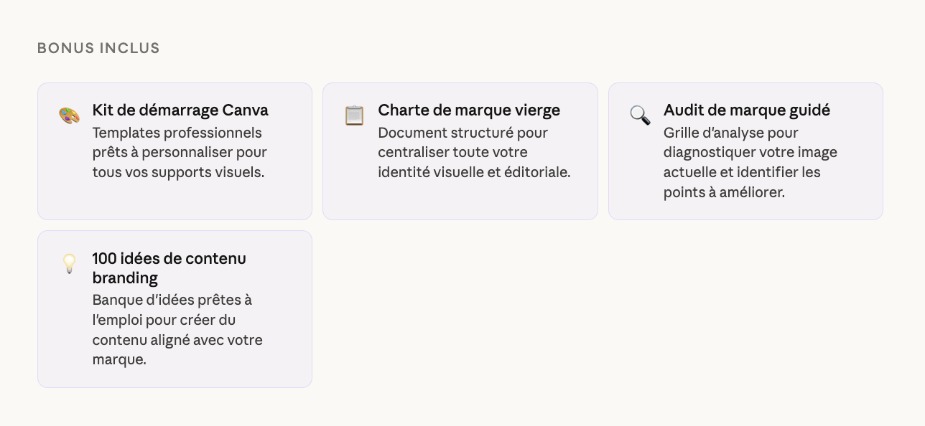Click the clipboard icon

click(x=354, y=115)
